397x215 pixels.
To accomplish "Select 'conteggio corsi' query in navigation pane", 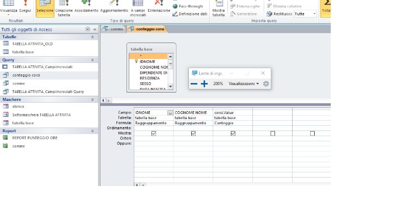I will 26,75.
